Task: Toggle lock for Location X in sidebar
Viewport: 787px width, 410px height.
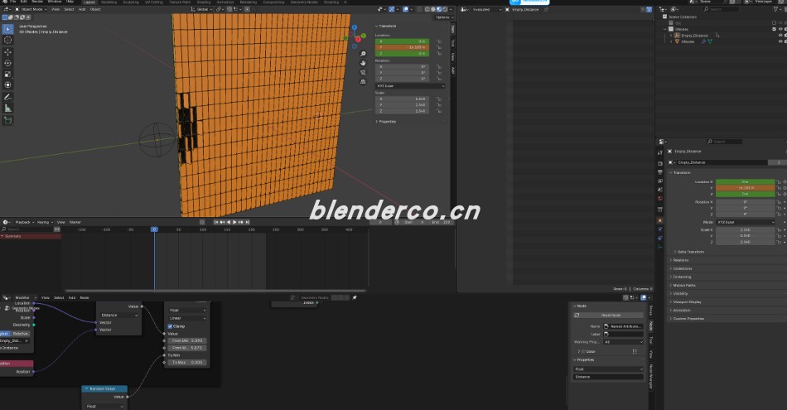Action: pyautogui.click(x=439, y=41)
